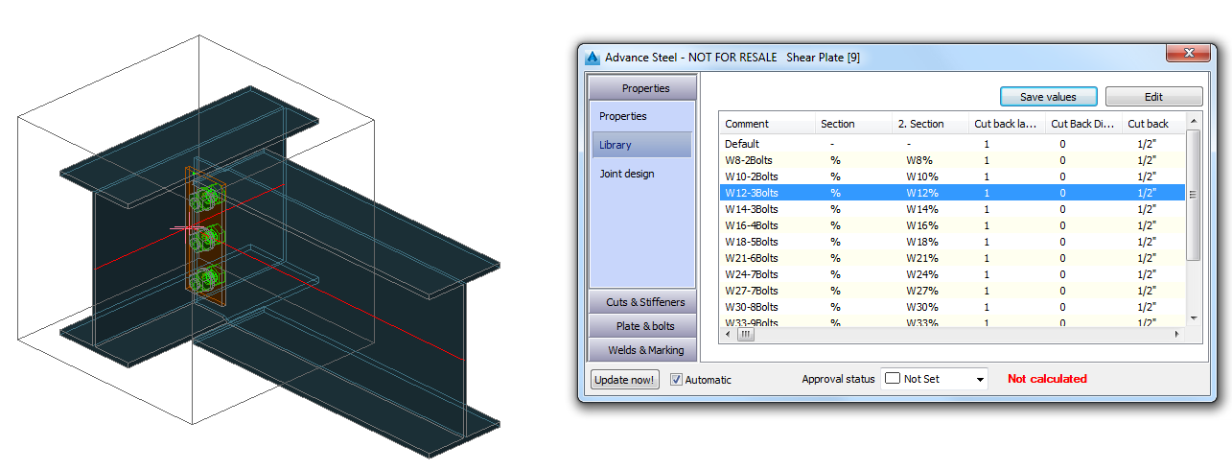Click the horizontal scrollbar left arrow

pyautogui.click(x=728, y=335)
